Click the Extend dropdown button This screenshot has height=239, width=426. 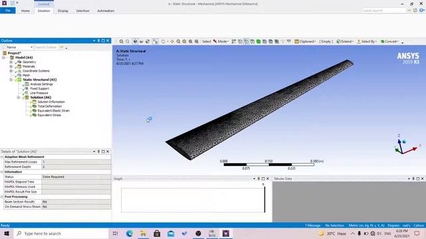(347, 41)
